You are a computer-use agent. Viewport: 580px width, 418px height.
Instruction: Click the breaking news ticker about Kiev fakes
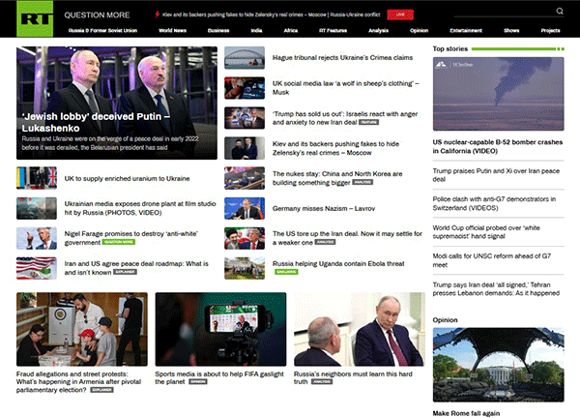(x=271, y=15)
